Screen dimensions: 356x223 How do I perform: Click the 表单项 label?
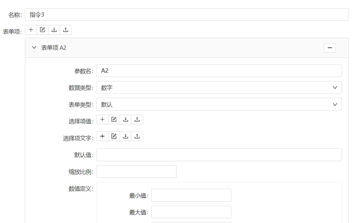coord(12,32)
